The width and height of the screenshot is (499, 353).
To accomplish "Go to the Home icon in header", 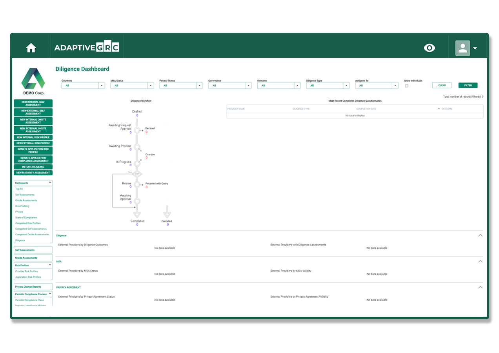I will (31, 48).
